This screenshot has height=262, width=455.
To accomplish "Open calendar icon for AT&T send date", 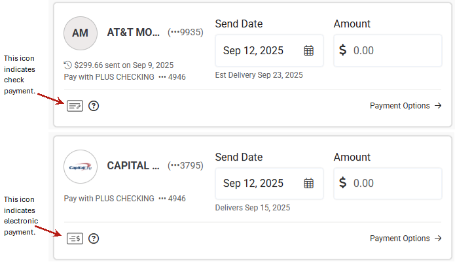I will [309, 50].
